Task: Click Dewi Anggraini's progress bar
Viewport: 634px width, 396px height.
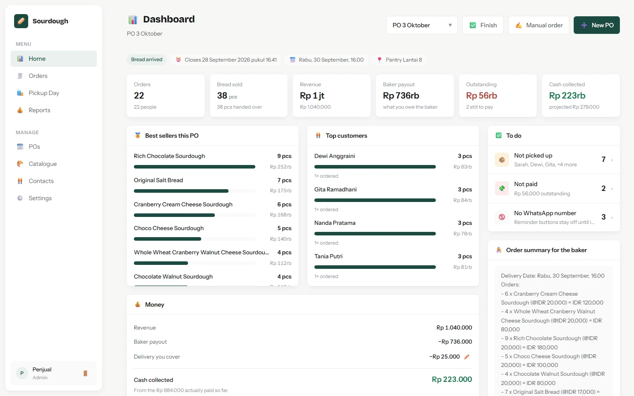Action: click(375, 167)
